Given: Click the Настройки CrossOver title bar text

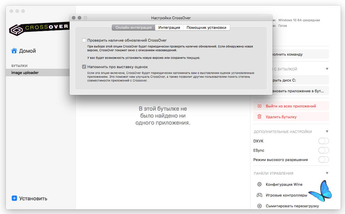Looking at the screenshot, I should point(171,18).
